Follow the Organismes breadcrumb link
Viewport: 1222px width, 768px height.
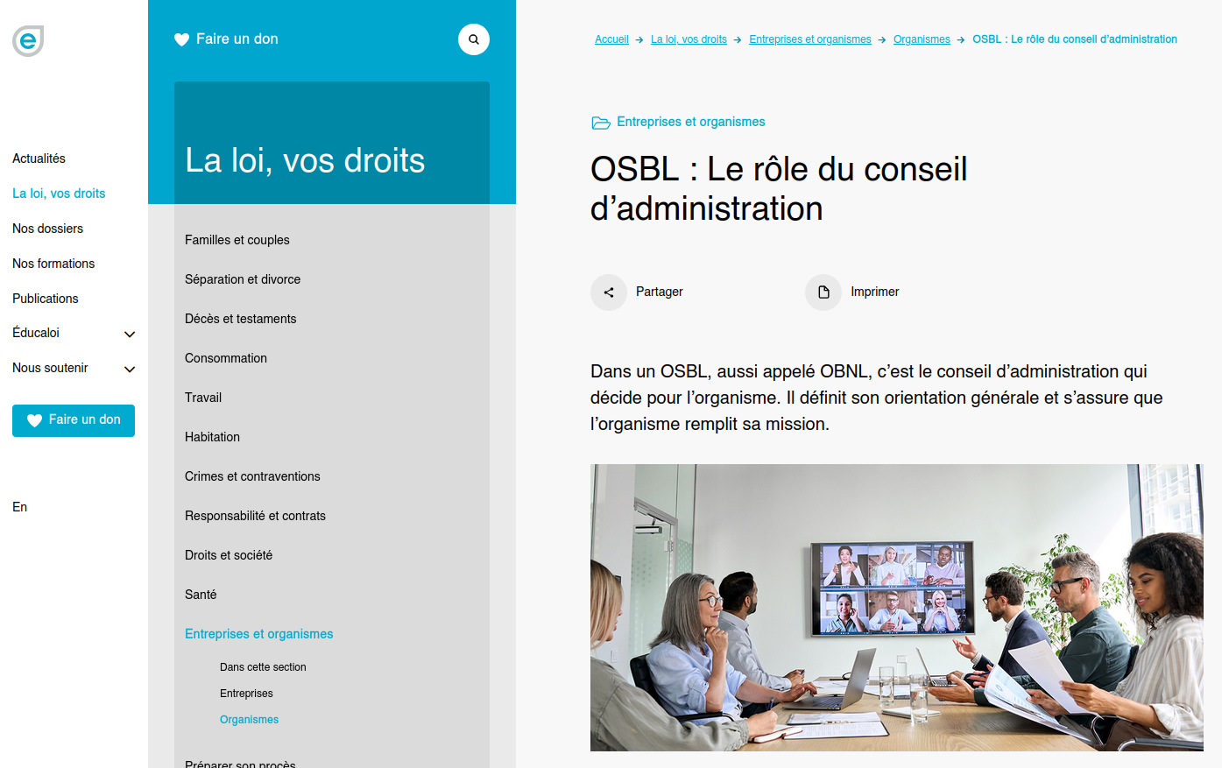(922, 39)
